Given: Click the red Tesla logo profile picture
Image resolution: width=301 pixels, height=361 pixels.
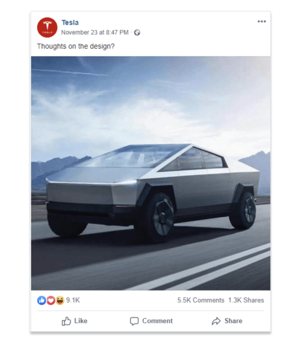Looking at the screenshot, I should [47, 28].
